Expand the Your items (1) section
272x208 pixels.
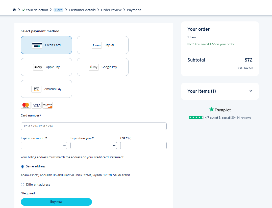[220, 91]
